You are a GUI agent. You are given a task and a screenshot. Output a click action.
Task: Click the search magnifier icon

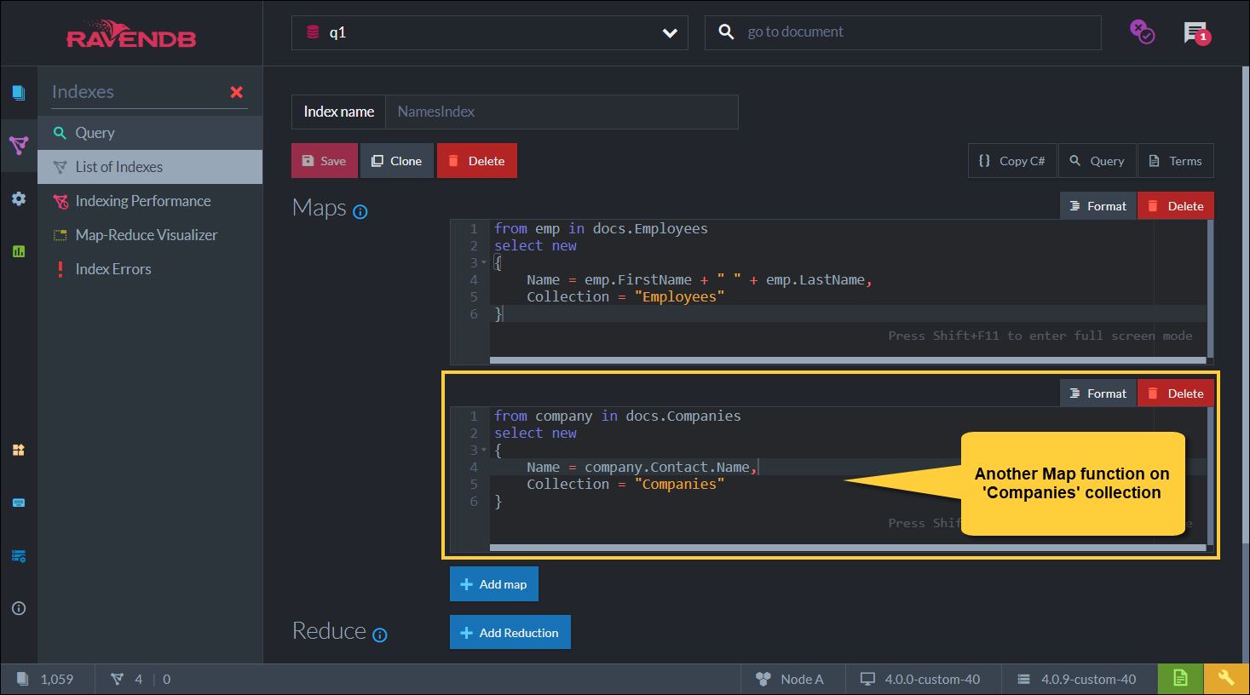coord(726,32)
